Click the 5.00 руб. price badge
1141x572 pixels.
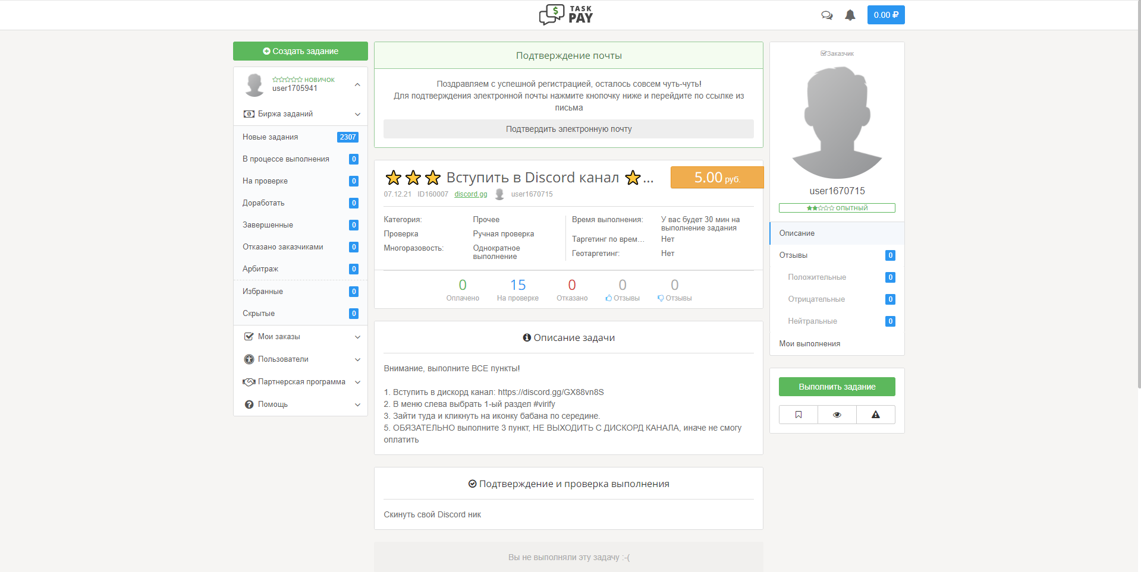pyautogui.click(x=717, y=178)
